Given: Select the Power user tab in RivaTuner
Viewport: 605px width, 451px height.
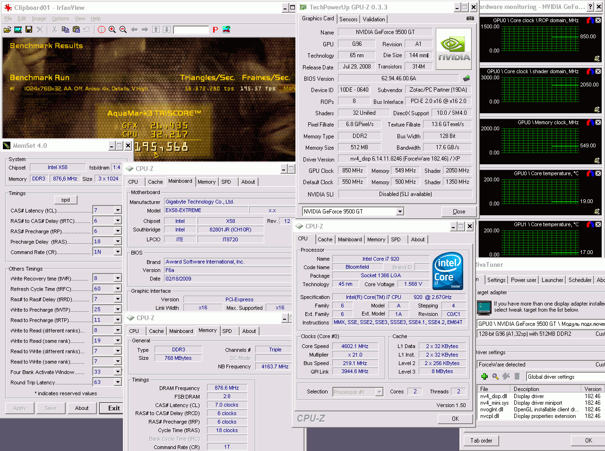Looking at the screenshot, I should (524, 280).
